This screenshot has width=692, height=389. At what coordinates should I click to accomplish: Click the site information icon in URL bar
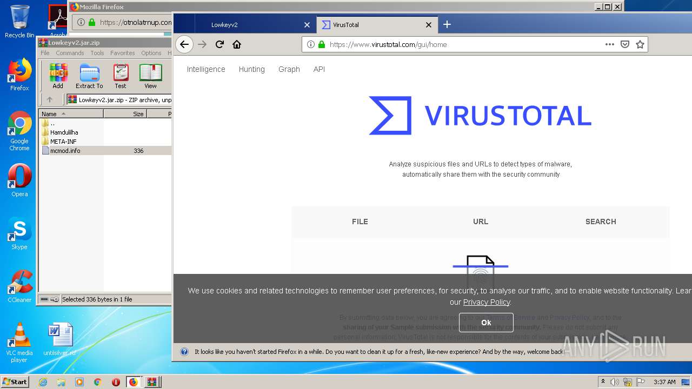coord(311,44)
